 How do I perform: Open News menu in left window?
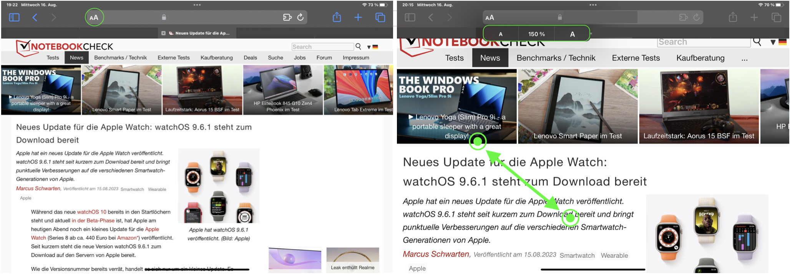(76, 58)
